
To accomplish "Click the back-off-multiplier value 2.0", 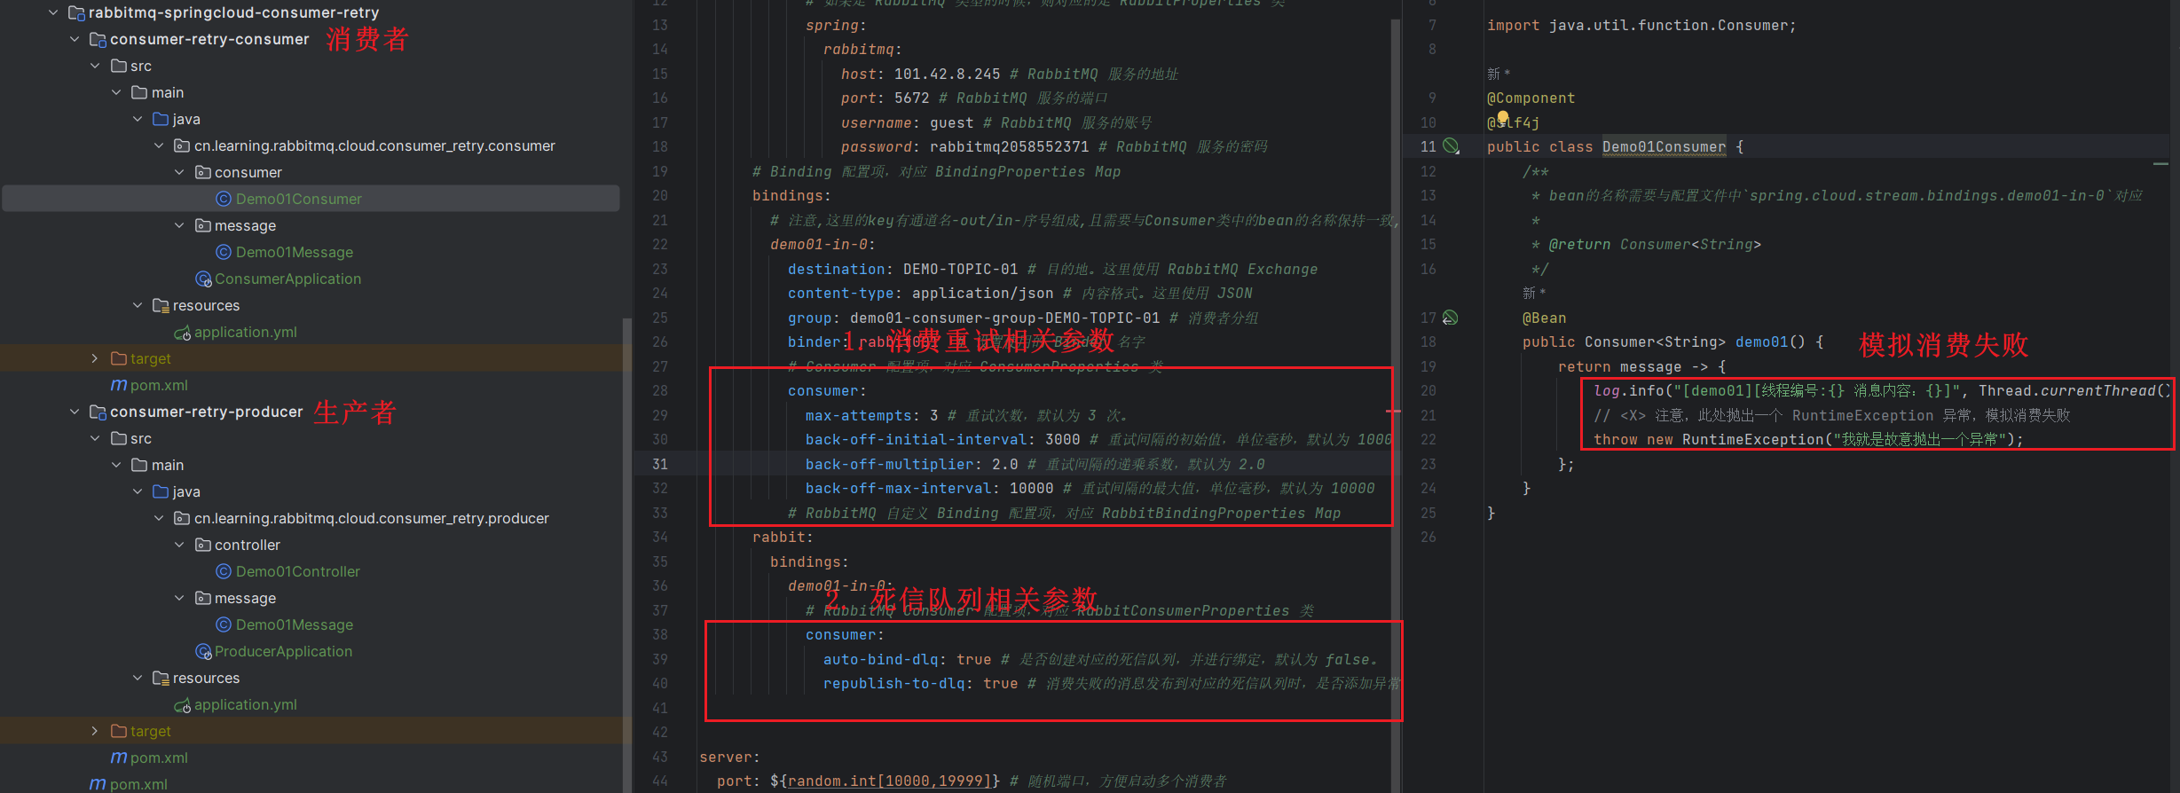I will 1004,464.
